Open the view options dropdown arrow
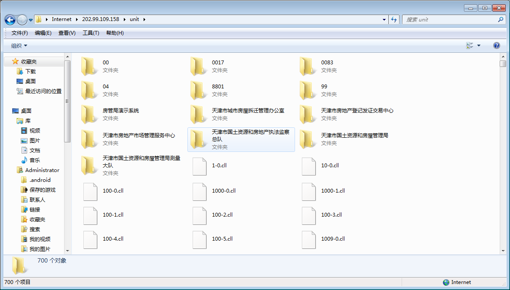 479,45
